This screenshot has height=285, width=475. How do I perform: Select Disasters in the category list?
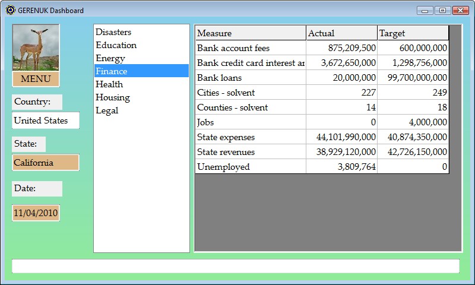(x=113, y=32)
